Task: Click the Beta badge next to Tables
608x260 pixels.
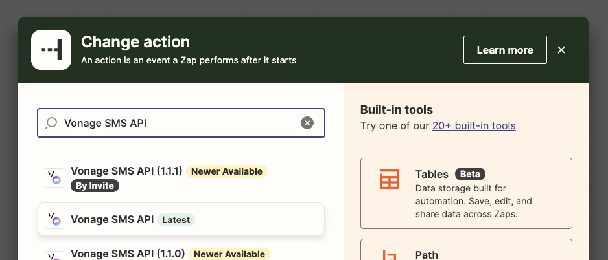Action: 470,174
